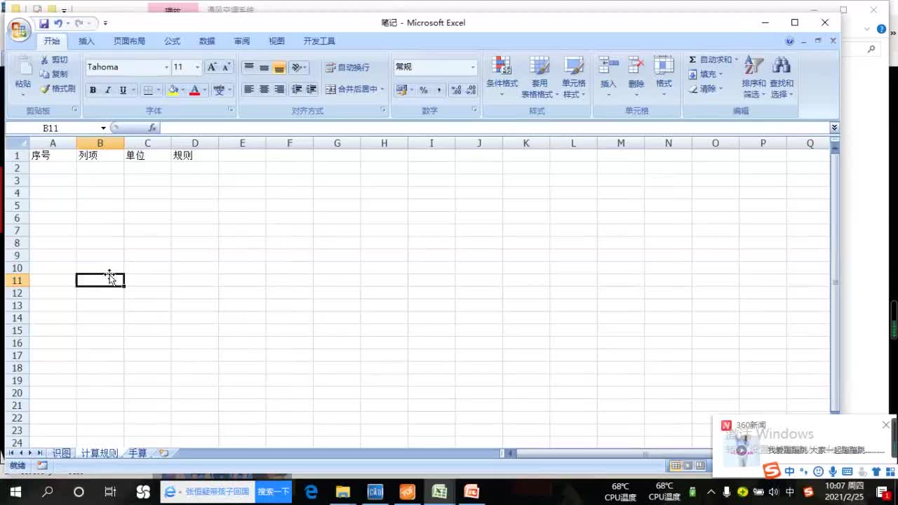Open Find and Select 查找和选择
898x505 pixels.
782,77
